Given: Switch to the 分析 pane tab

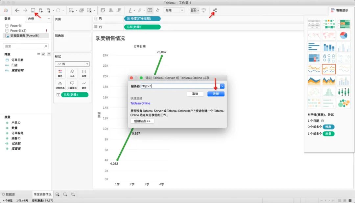Looking at the screenshot, I should tap(31, 18).
